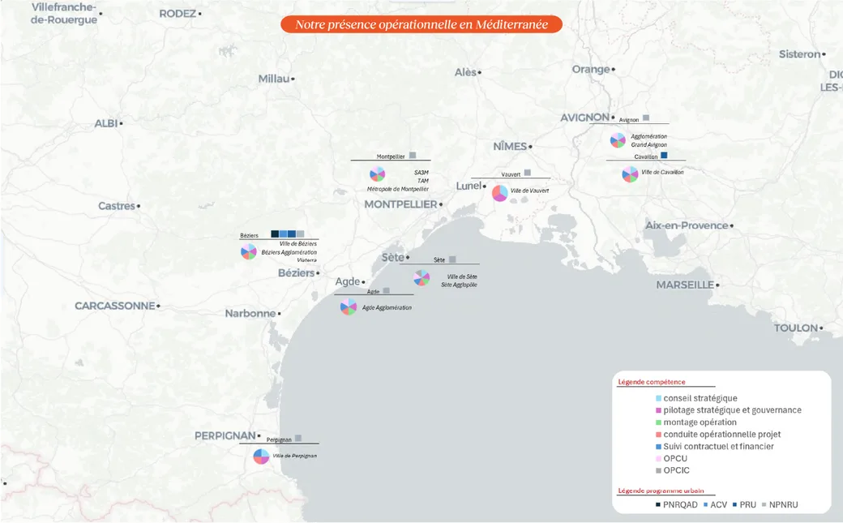The image size is (843, 523).
Task: Click the grey NPNRU square at Béziers header
Action: 301,234
